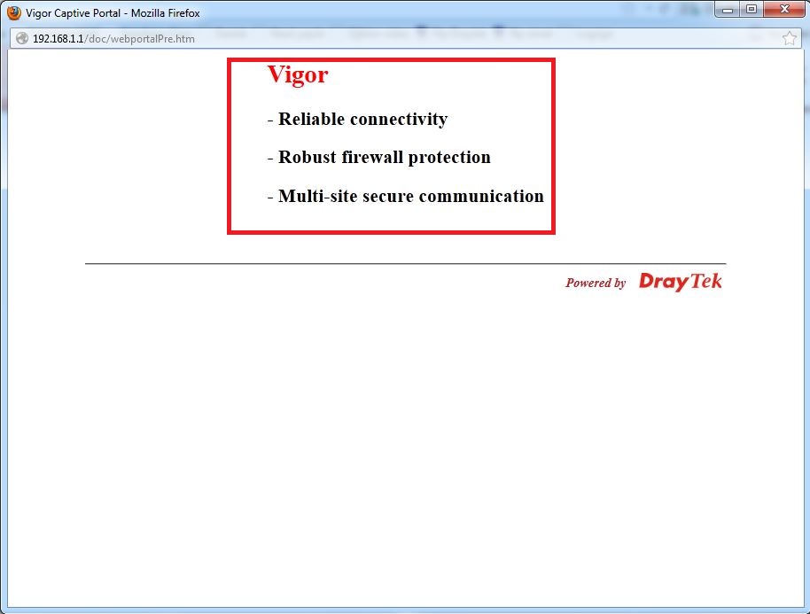Viewport: 810px width, 614px height.
Task: Click the red border around Vigor box
Action: pos(230,146)
